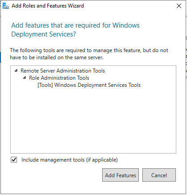187x195 pixels.
Task: Click the dialog heading about Windows Deployment Services
Action: (75, 30)
